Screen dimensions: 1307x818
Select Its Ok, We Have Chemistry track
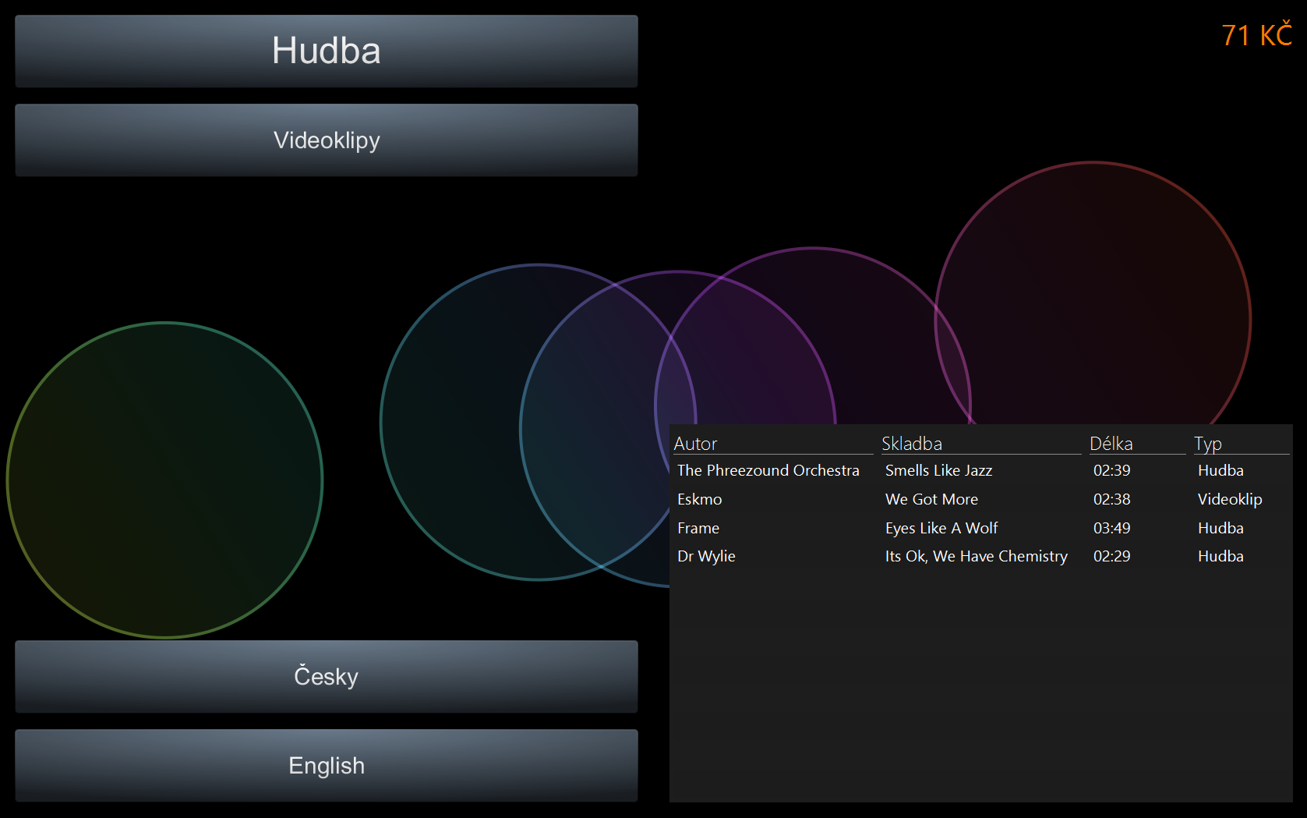tap(976, 556)
